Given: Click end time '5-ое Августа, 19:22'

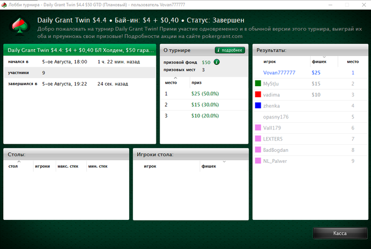Looking at the screenshot, I should [65, 84].
